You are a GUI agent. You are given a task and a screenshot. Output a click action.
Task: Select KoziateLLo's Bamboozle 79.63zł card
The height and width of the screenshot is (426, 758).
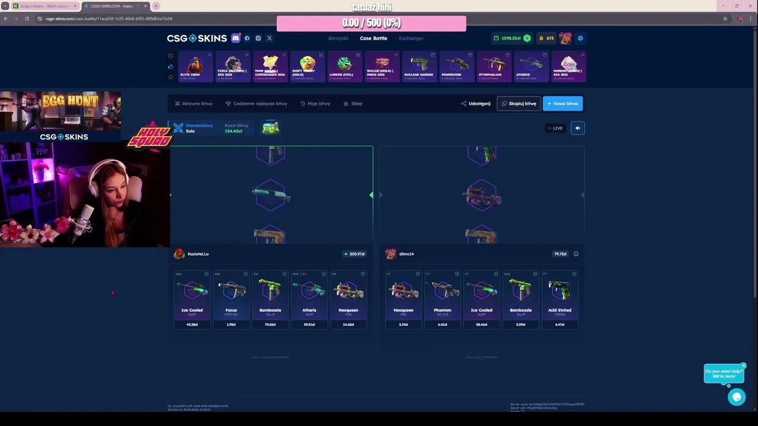point(270,299)
